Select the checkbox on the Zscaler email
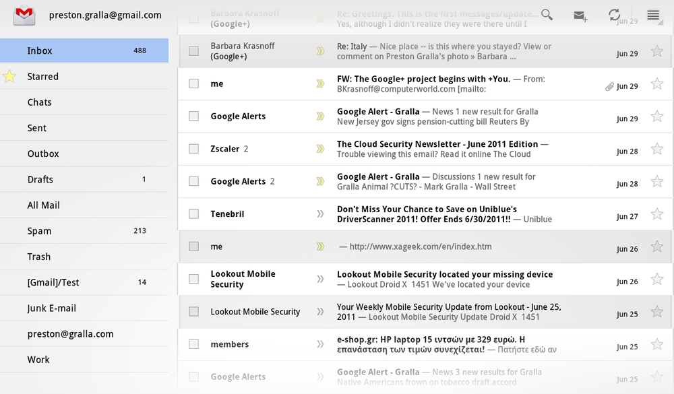The image size is (674, 394). pyautogui.click(x=193, y=149)
